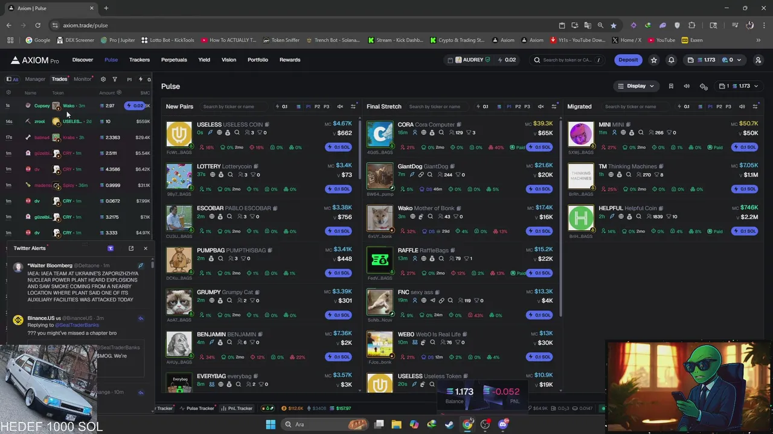The width and height of the screenshot is (773, 434).
Task: Click the quill icon on Walter Bloomberg tweet
Action: (x=141, y=265)
